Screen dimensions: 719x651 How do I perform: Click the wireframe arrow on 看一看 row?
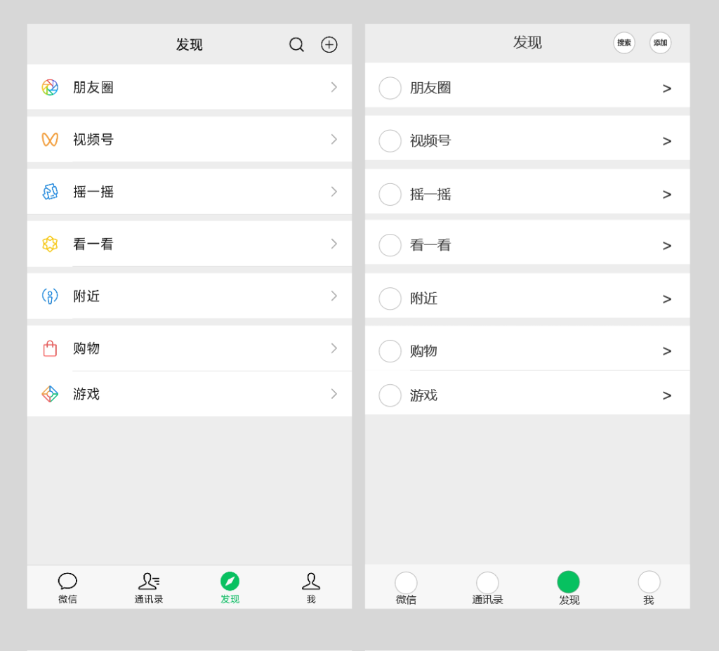pos(667,246)
